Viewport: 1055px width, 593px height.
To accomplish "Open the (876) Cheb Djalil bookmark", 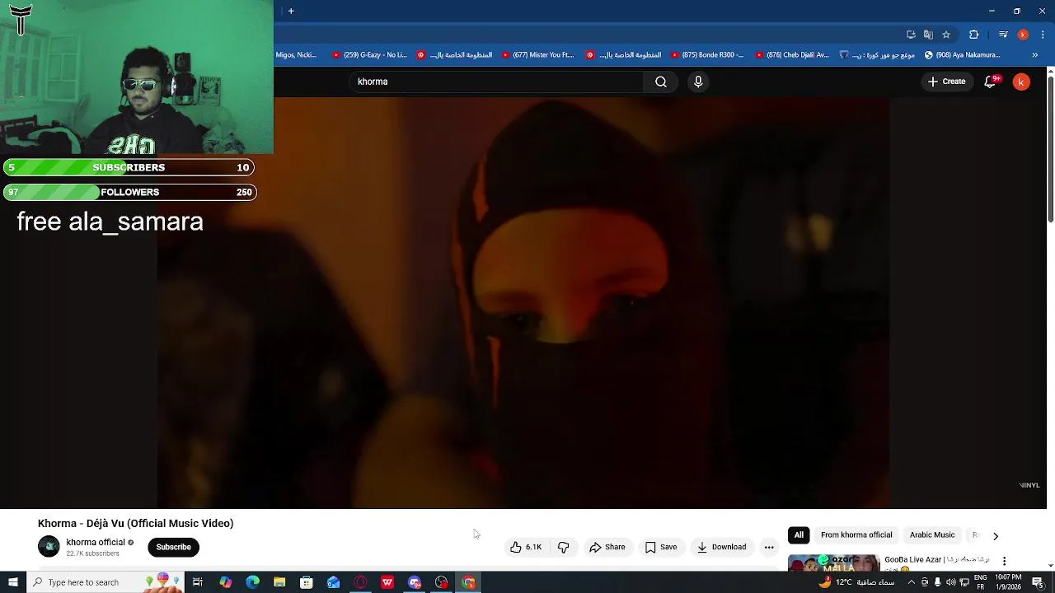I will 792,55.
